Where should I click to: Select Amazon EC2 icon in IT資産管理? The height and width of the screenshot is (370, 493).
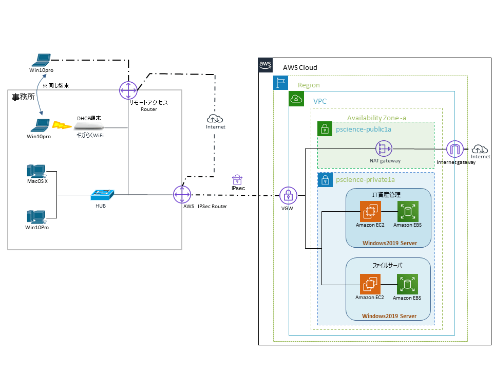tap(369, 211)
